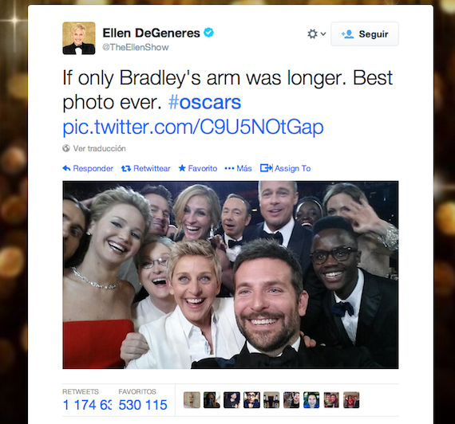Viewport: 455px width, 424px height.
Task: Click the Responder reply arrow icon
Action: click(x=66, y=168)
